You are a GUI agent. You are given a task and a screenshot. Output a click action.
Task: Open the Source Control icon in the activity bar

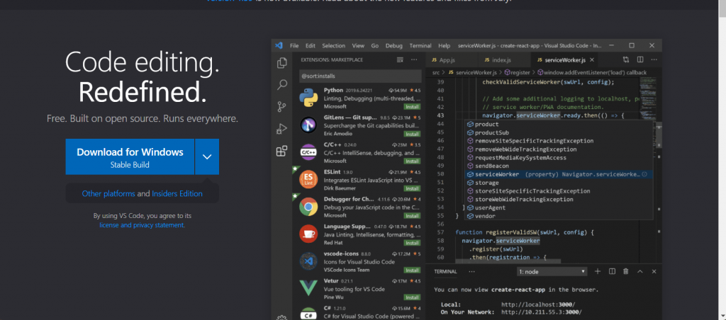pyautogui.click(x=281, y=107)
